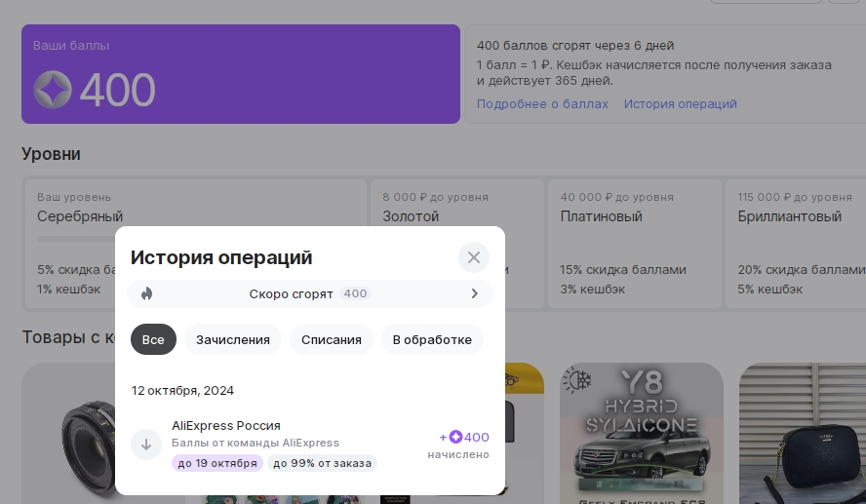This screenshot has height=504, width=866.
Task: Click the +400 points amount
Action: pyautogui.click(x=464, y=437)
